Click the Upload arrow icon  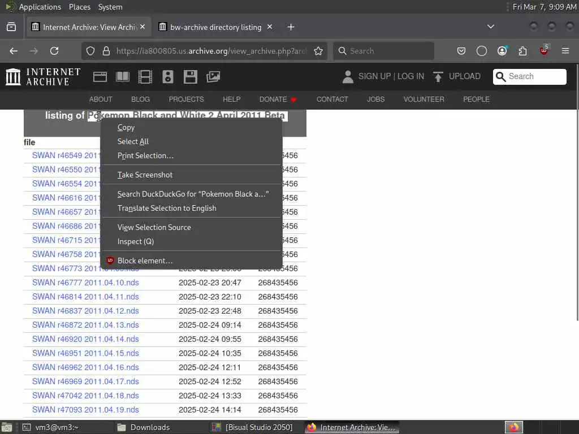438,77
